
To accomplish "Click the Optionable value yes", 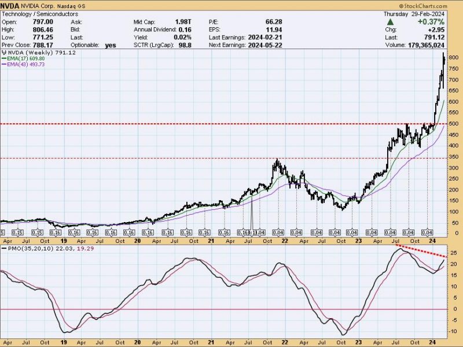I will point(111,45).
